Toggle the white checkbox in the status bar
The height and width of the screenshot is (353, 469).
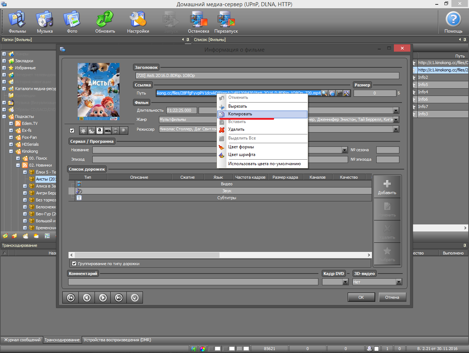point(376,349)
